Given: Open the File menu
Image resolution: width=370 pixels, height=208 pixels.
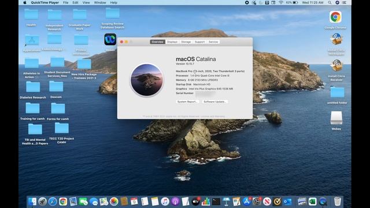Looking at the screenshot, I should (65, 2).
